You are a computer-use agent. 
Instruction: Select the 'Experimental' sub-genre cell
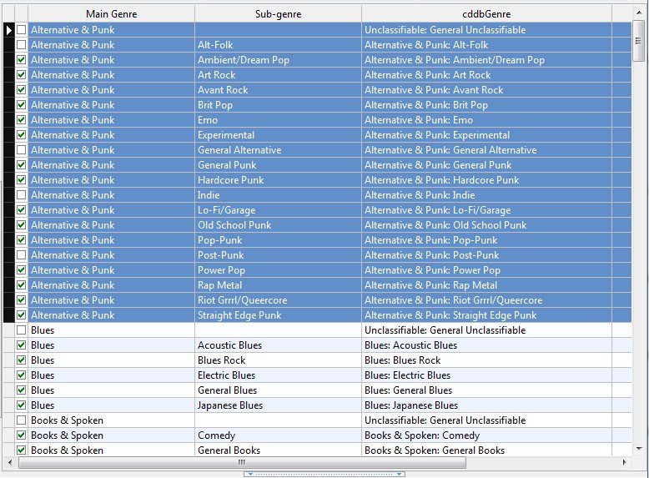tap(278, 135)
